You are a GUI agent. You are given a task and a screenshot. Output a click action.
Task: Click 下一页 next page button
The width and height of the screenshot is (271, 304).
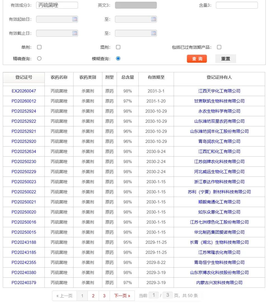coord(122,296)
